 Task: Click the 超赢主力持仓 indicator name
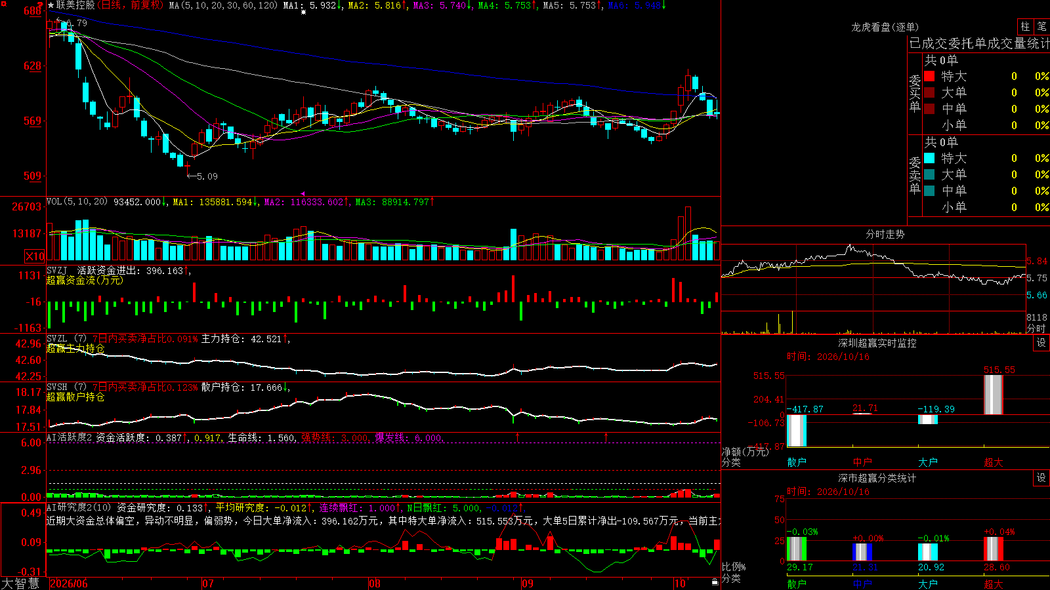(x=75, y=349)
